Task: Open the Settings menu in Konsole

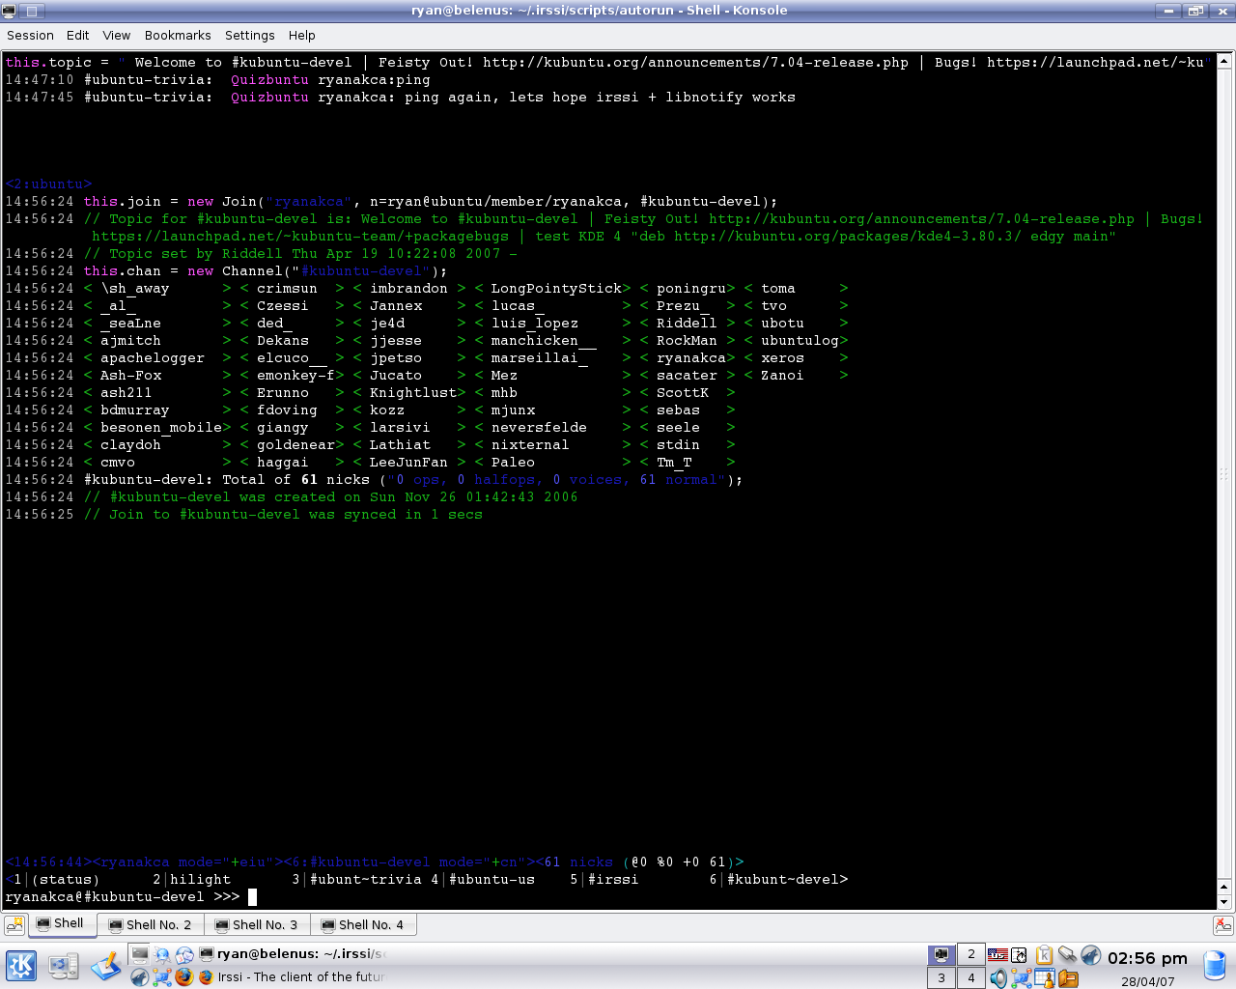Action: [250, 36]
